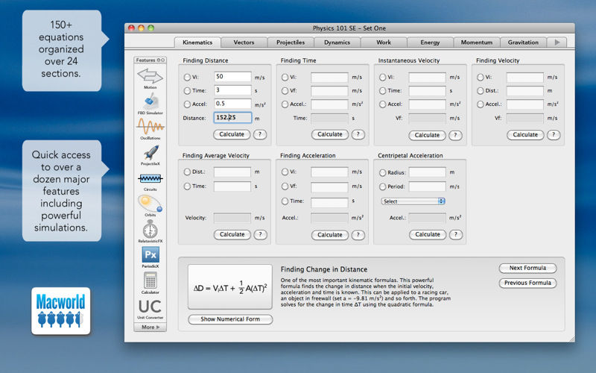Click the distance formula image

[230, 287]
